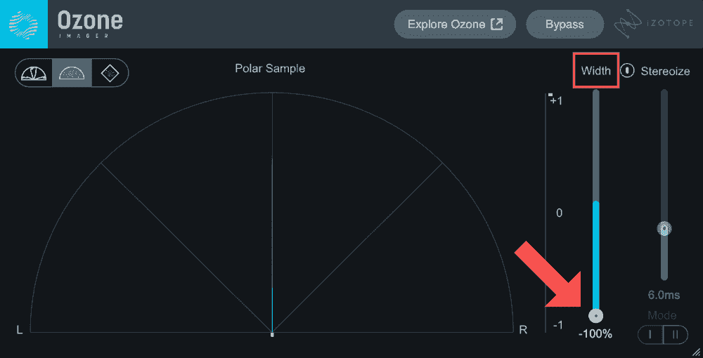The width and height of the screenshot is (703, 358).
Task: Click the iZotope logo
Action: 652,25
